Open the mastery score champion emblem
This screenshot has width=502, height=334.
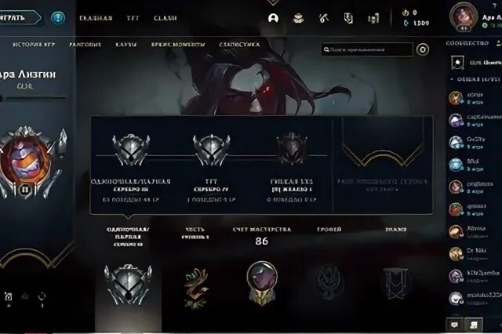tap(262, 283)
